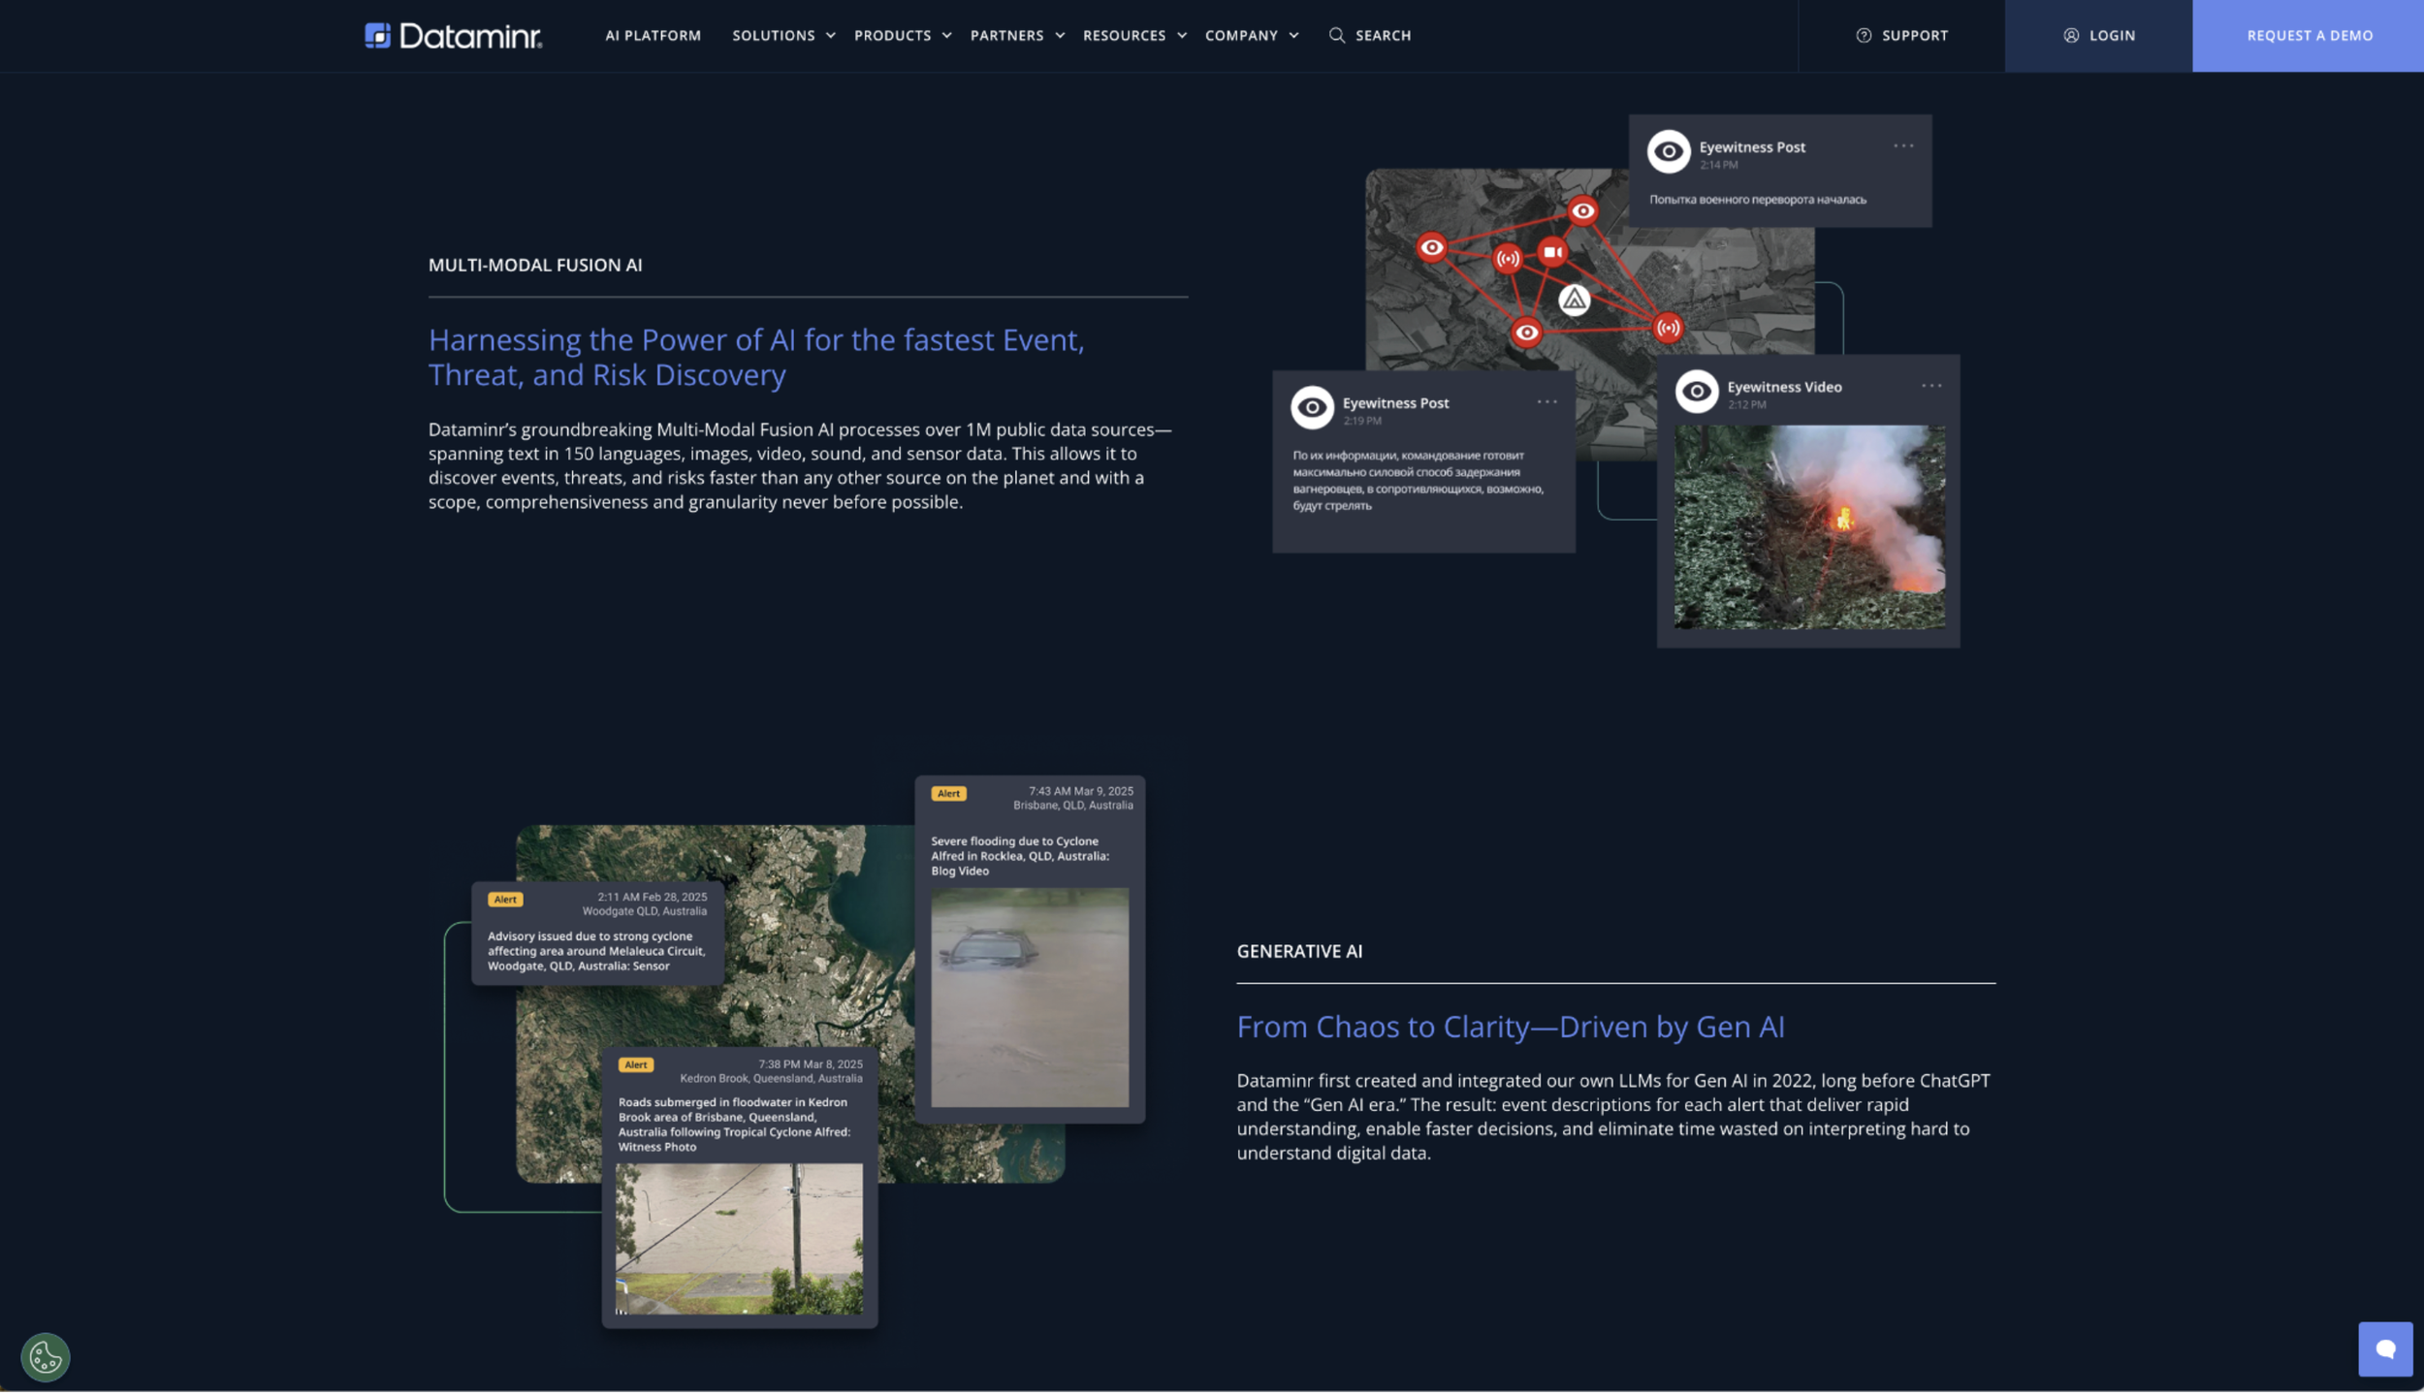Click the "Brisbane, QLD, Australia" location text
This screenshot has width=2424, height=1395.
coord(1072,806)
